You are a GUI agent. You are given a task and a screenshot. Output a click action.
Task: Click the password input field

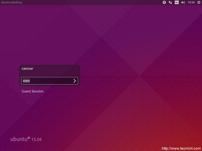(x=49, y=81)
